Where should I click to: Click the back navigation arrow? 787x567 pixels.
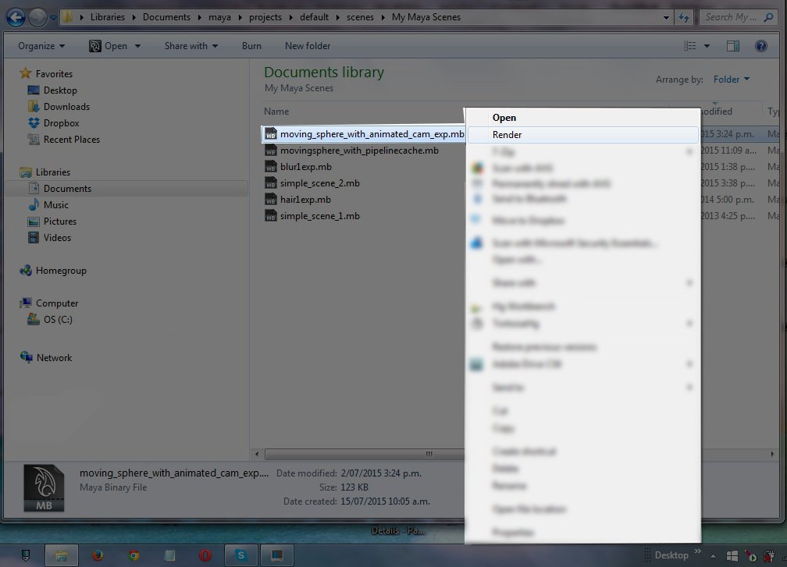(x=14, y=16)
